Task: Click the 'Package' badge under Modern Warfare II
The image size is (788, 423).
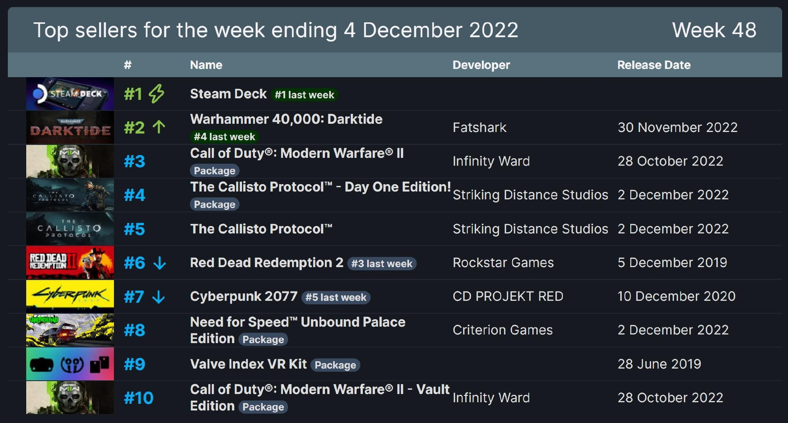Action: [215, 170]
